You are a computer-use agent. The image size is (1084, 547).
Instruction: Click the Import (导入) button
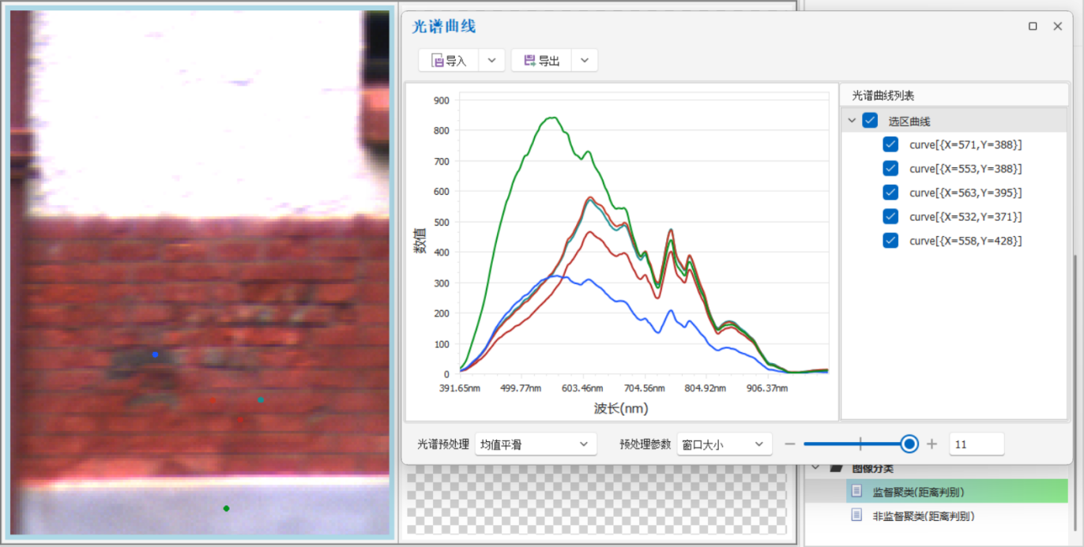[449, 61]
